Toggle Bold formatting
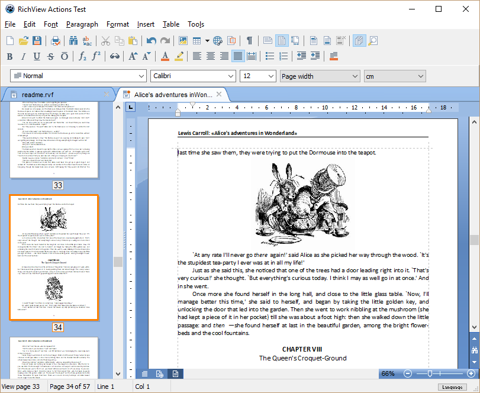 tap(9, 56)
